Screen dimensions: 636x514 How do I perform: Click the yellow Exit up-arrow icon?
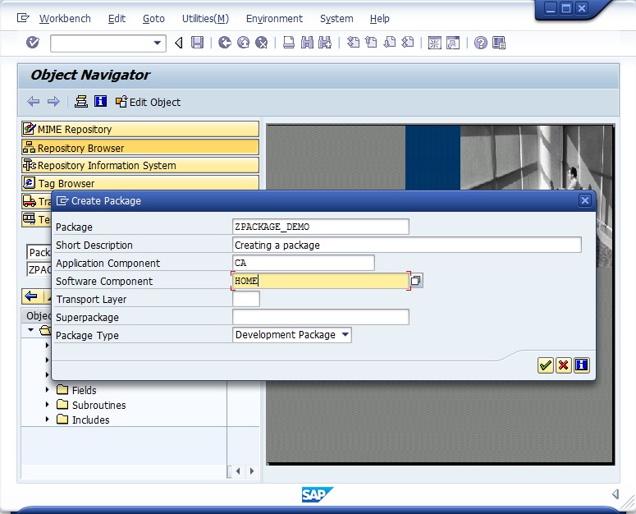(x=243, y=42)
